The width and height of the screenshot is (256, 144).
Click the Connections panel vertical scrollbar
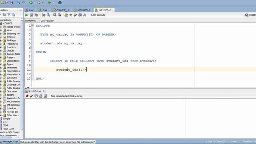[x=22, y=75]
